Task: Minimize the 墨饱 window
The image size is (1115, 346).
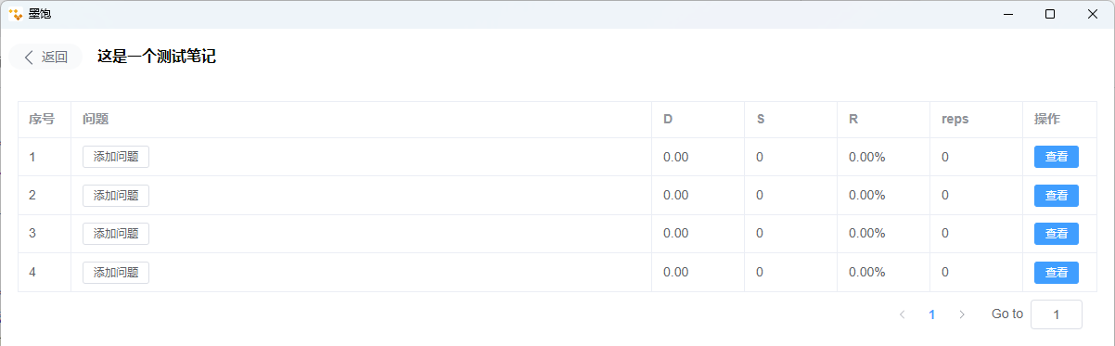Action: pos(1007,14)
